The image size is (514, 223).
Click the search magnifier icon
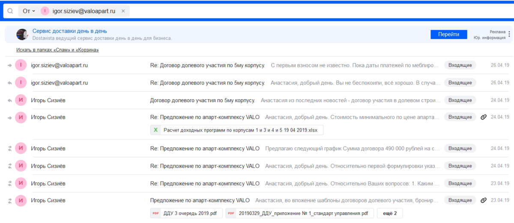tap(10, 11)
